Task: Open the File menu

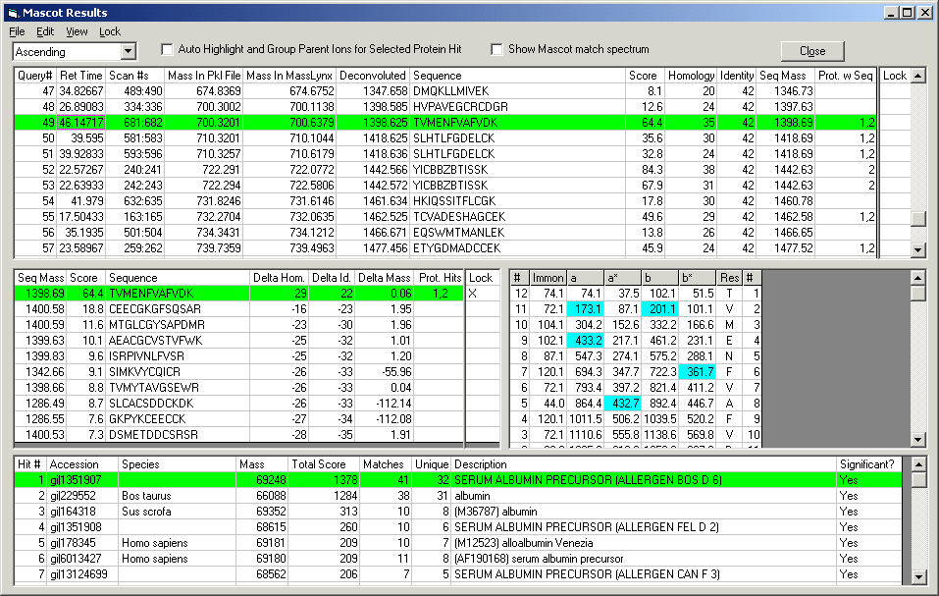Action: (17, 31)
